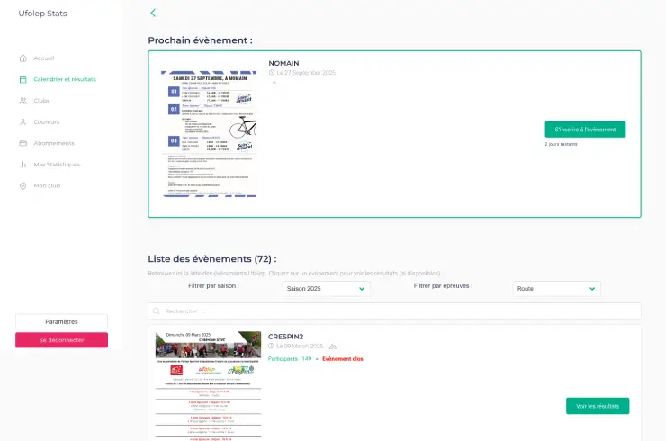Click the calendar icon for Calendrier et résultats
Viewport: 666px width, 441px height.
pos(22,79)
